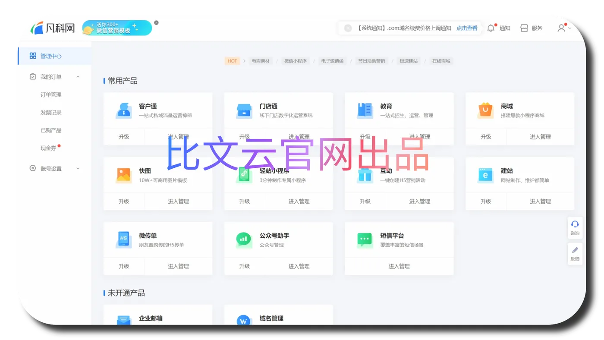Viewport: 604px width, 340px height.
Task: Click 升级 on the 建站 card
Action: 486,201
